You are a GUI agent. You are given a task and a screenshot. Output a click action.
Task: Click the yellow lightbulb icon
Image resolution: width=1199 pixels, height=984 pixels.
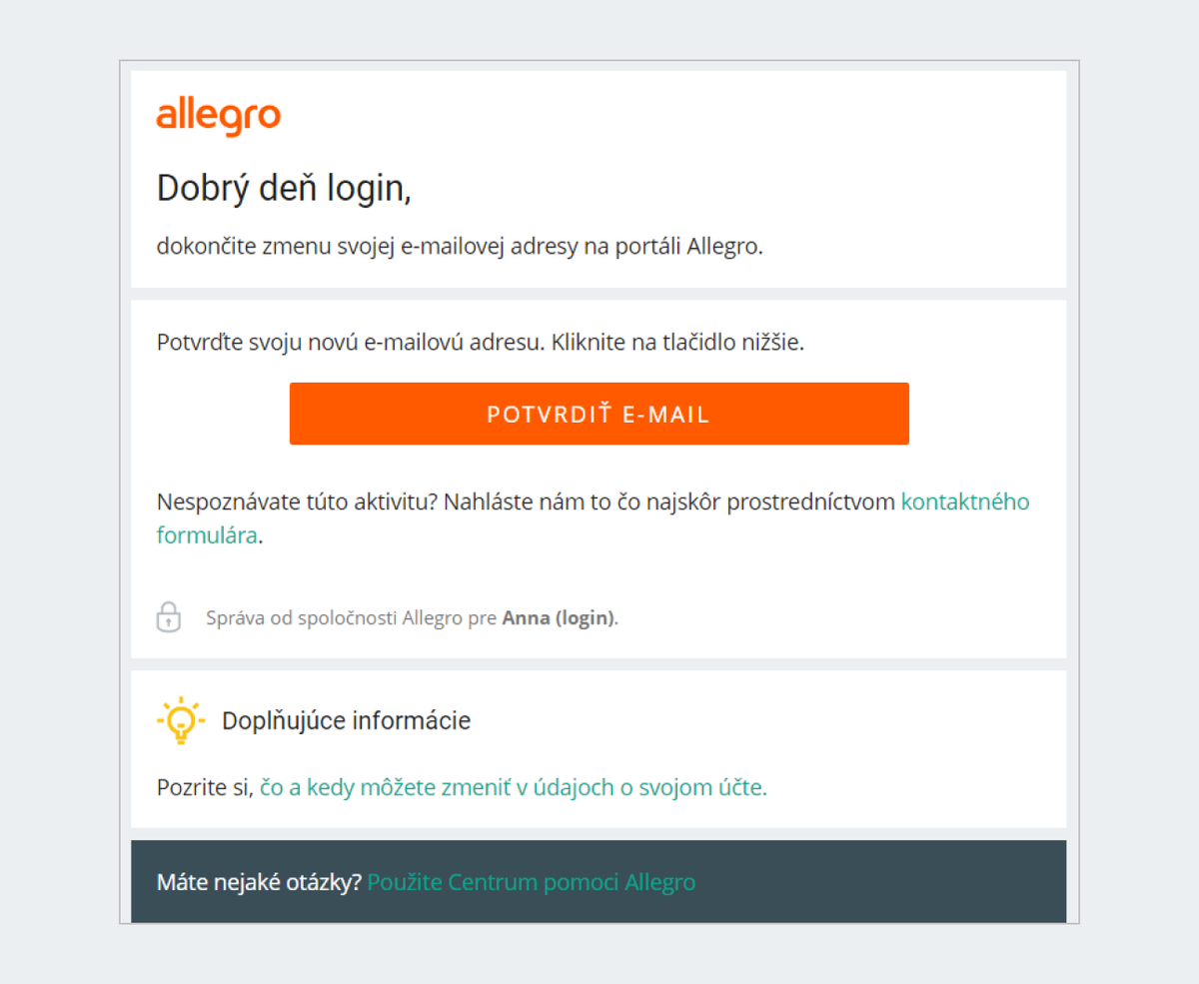tap(181, 720)
